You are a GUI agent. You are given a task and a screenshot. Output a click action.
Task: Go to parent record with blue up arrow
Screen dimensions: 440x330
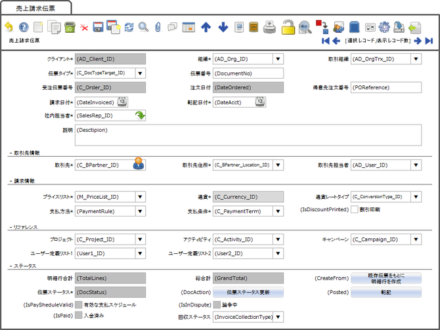(x=206, y=27)
